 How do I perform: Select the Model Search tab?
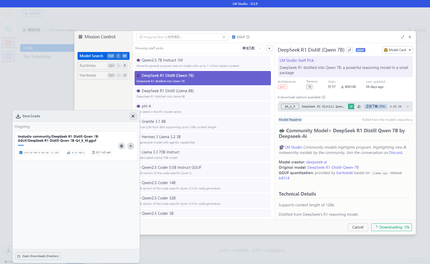(x=103, y=56)
